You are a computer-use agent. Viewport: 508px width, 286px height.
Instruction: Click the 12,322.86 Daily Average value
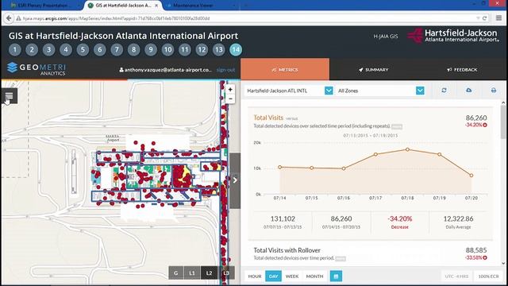[459, 219]
